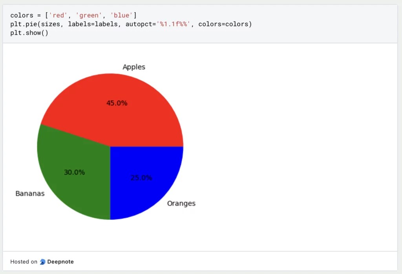
Task: Click the Oranges label on the chart
Action: tap(181, 203)
